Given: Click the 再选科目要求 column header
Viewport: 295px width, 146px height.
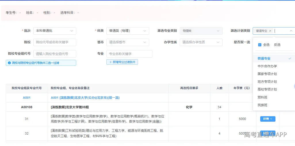Looking at the screenshot, I should tap(189, 88).
